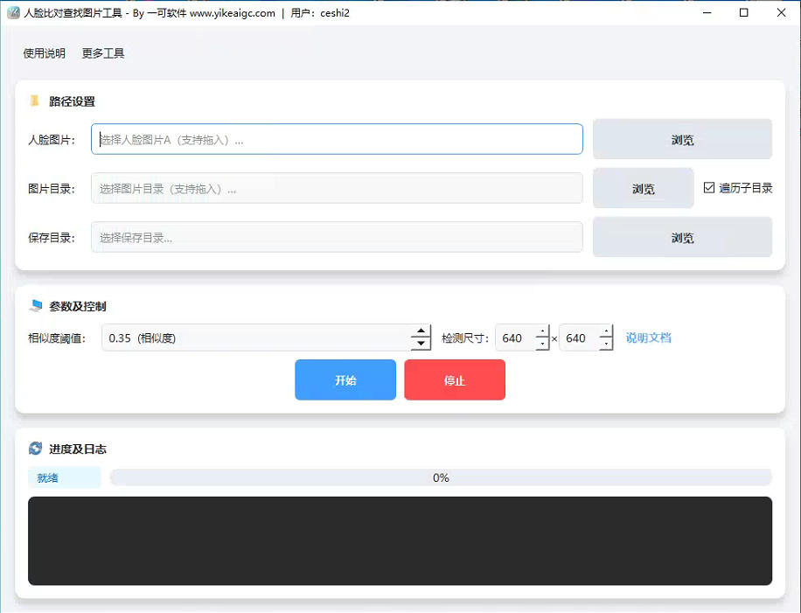Click the icon beside 参数及控制 heading
This screenshot has height=613, width=801.
click(x=35, y=306)
